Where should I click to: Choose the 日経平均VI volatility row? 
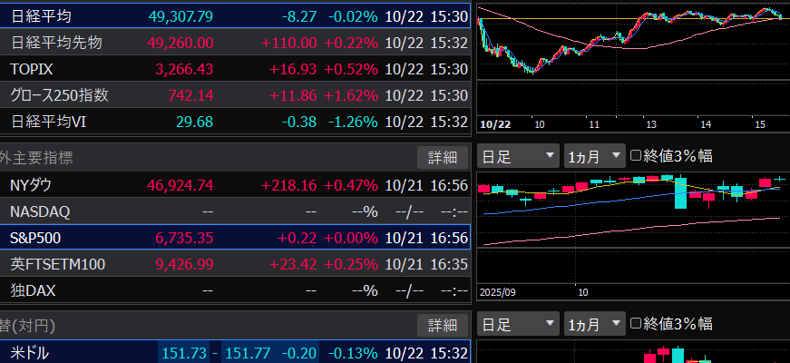[x=234, y=122]
